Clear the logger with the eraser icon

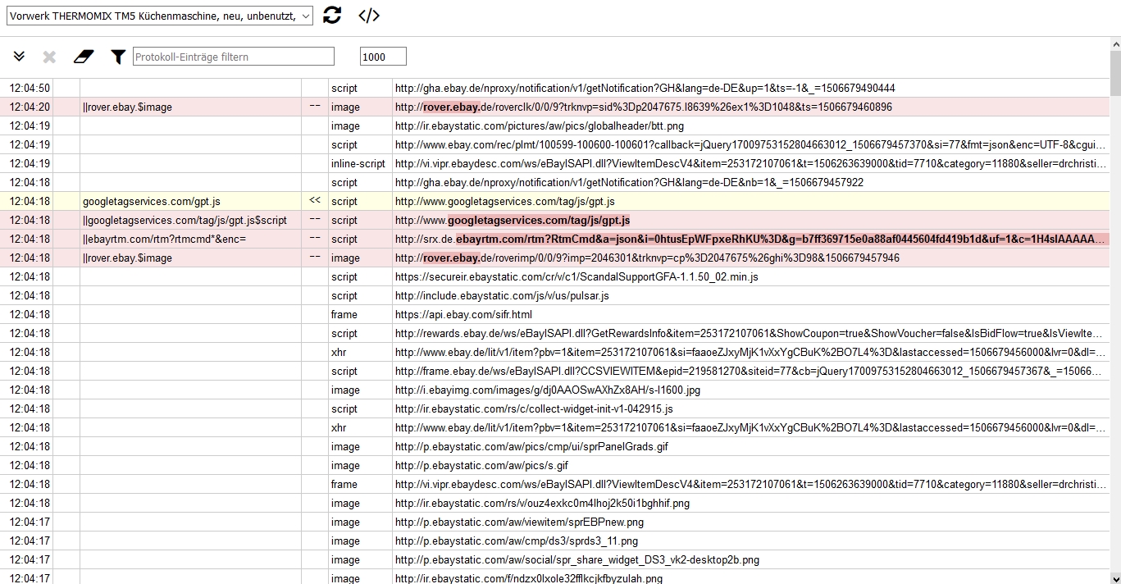click(x=84, y=57)
